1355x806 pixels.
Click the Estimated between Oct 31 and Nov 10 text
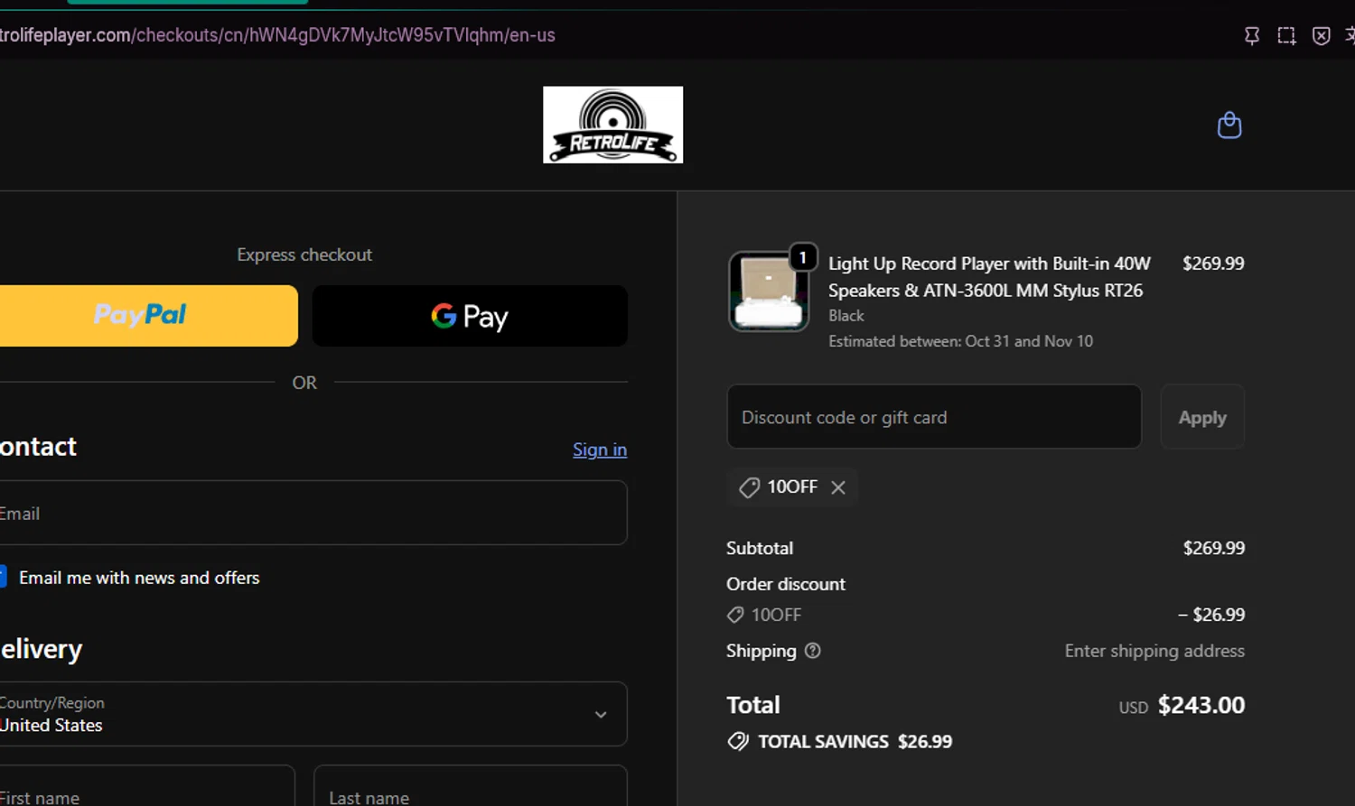pos(960,341)
